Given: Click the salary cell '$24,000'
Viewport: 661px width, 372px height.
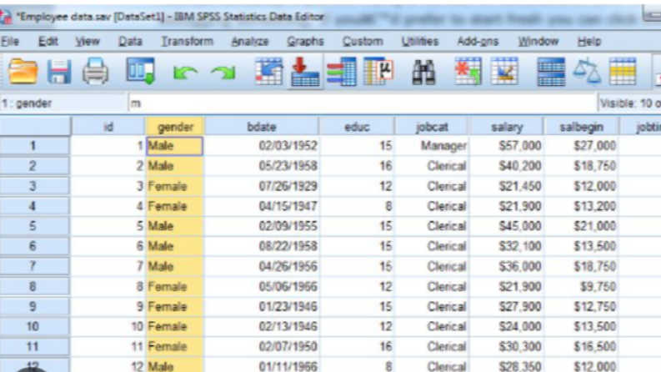Looking at the screenshot, I should (507, 326).
